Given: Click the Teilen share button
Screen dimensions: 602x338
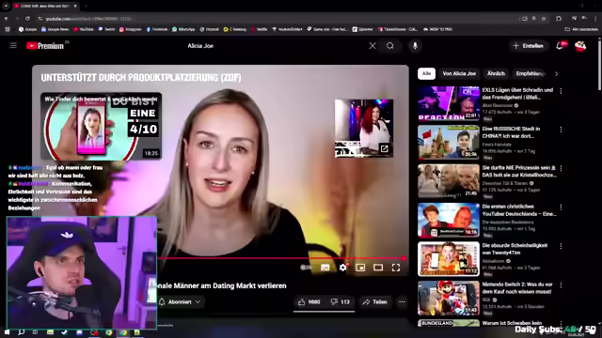Looking at the screenshot, I should click(374, 302).
